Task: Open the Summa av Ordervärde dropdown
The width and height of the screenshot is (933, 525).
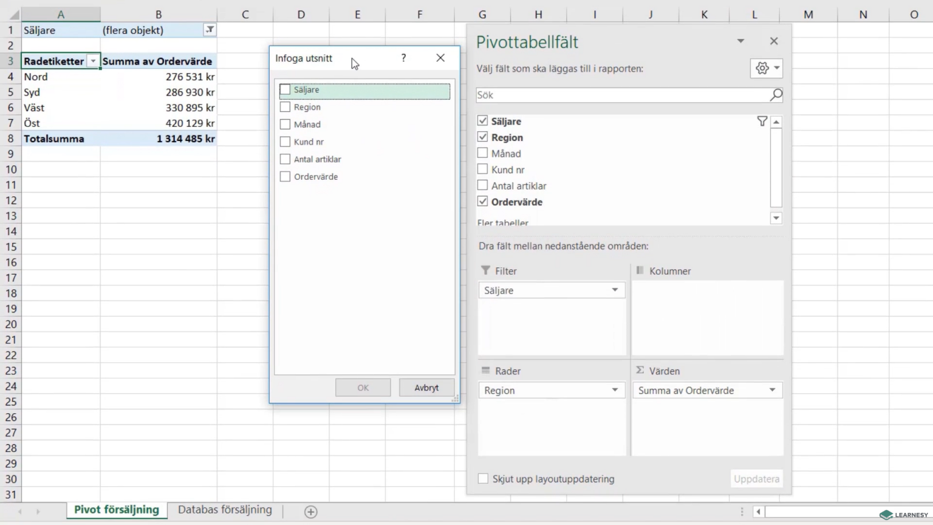Action: [772, 390]
